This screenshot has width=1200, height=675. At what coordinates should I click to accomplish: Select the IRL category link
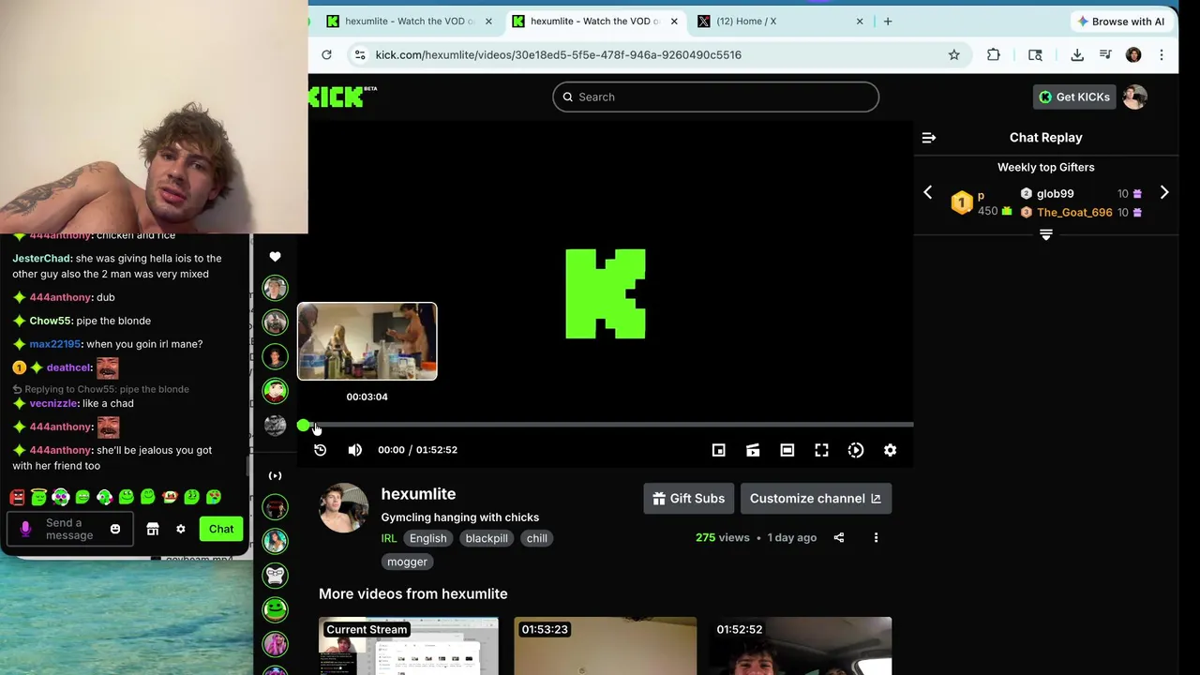click(x=389, y=538)
